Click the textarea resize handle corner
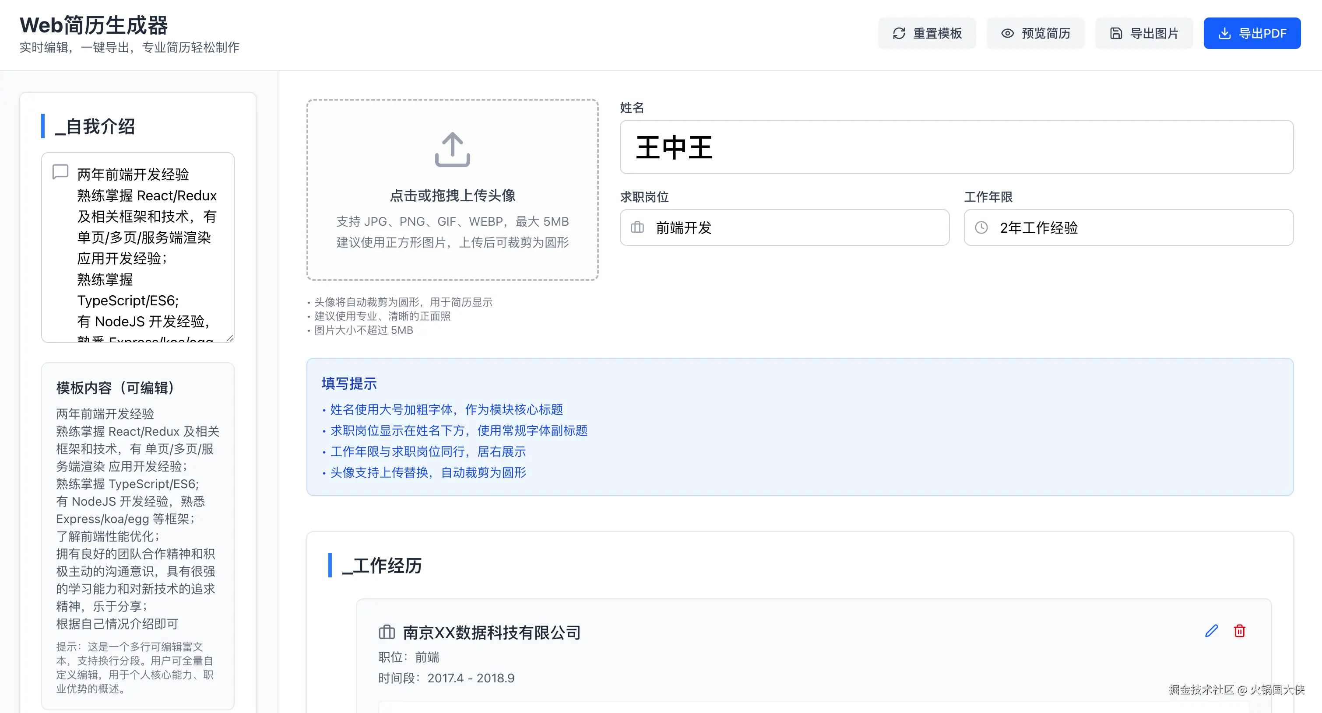Viewport: 1322px width, 713px height. [229, 338]
